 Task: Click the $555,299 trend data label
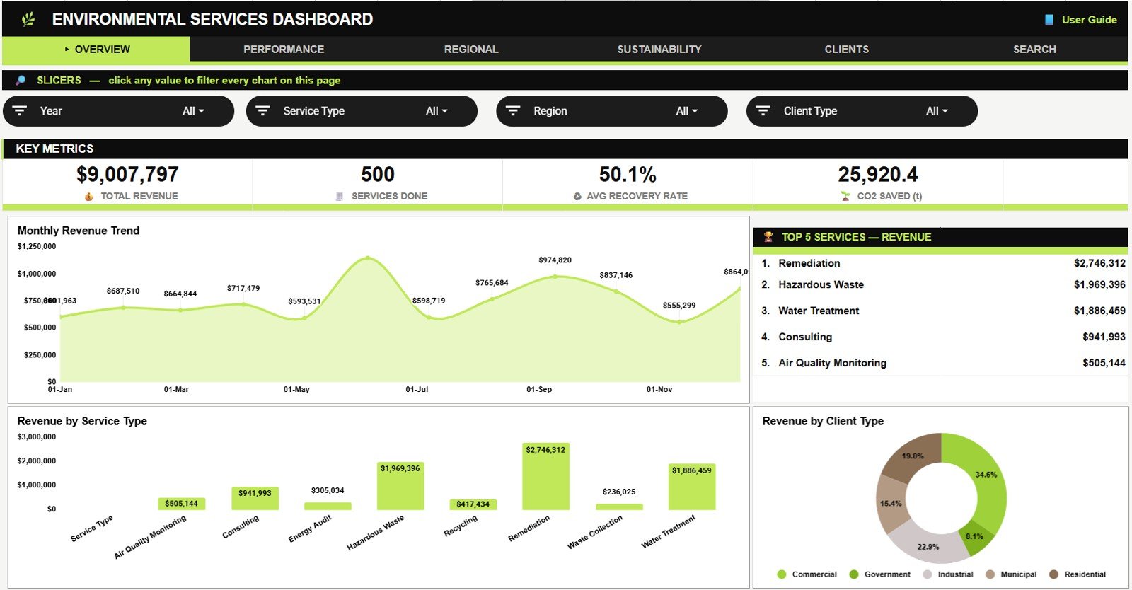click(x=679, y=306)
